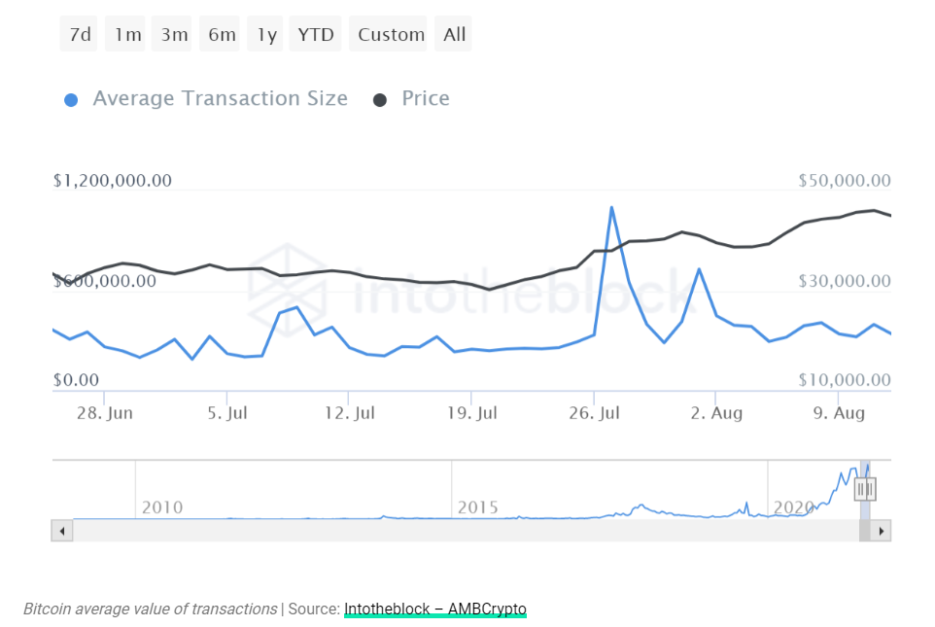
Task: Switch to the 3m range
Action: point(172,34)
